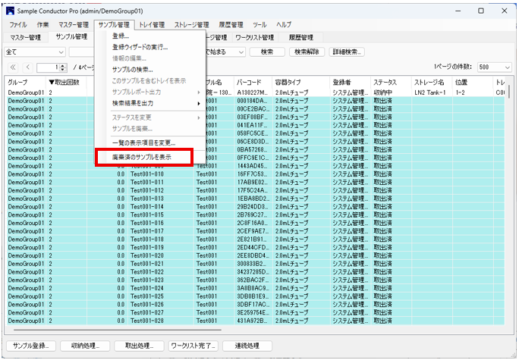Image resolution: width=519 pixels, height=360 pixels.
Task: Open the 検索結果を出力 submenu arrow
Action: tap(199, 102)
